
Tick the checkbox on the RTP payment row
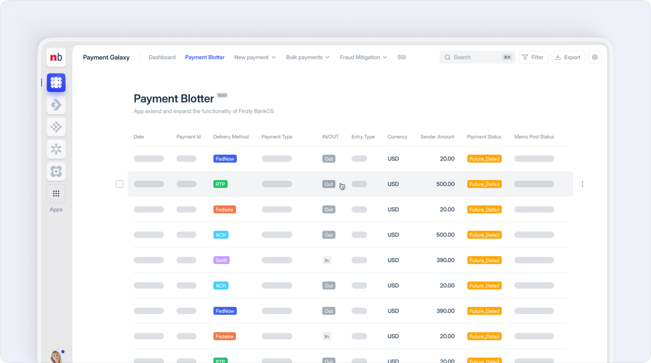[119, 184]
